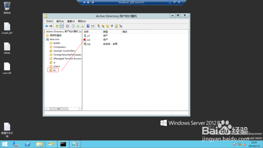The width and height of the screenshot is (263, 148).
Task: Click the pin icon on the remote session bar
Action: pyautogui.click(x=84, y=2)
